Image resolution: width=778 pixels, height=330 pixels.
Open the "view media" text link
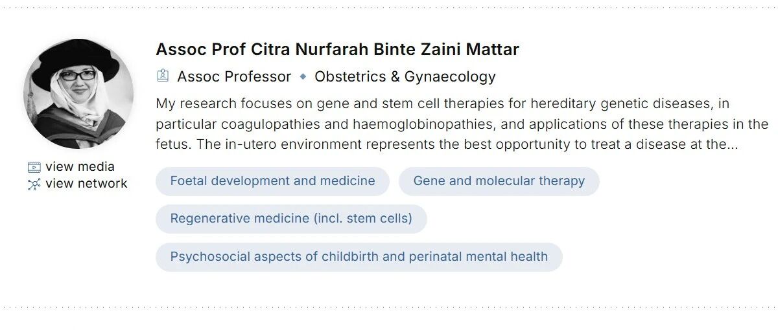pos(80,167)
